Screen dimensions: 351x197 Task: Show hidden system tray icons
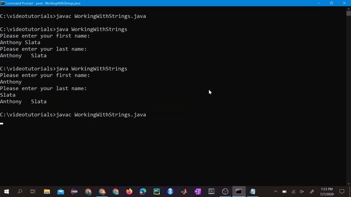(275, 192)
